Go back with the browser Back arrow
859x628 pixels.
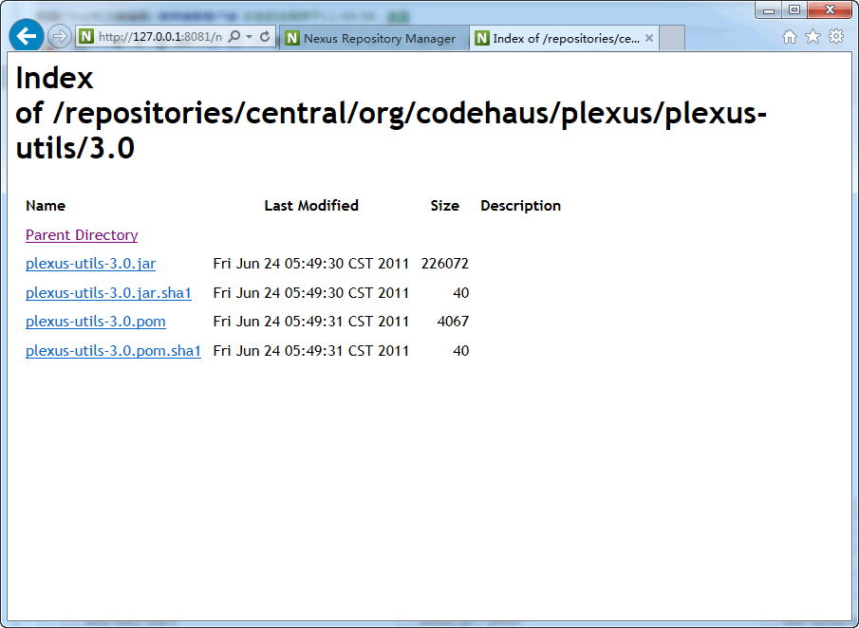coord(27,36)
